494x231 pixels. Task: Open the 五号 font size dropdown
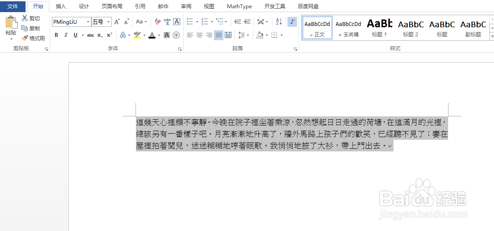109,22
